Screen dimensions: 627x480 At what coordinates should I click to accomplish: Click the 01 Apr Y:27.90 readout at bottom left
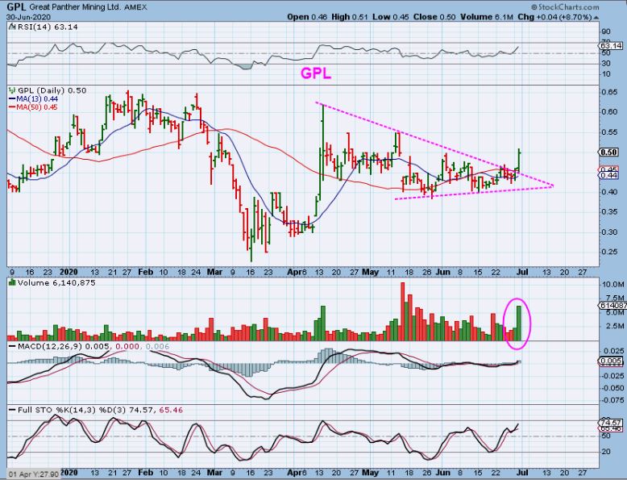click(x=34, y=474)
